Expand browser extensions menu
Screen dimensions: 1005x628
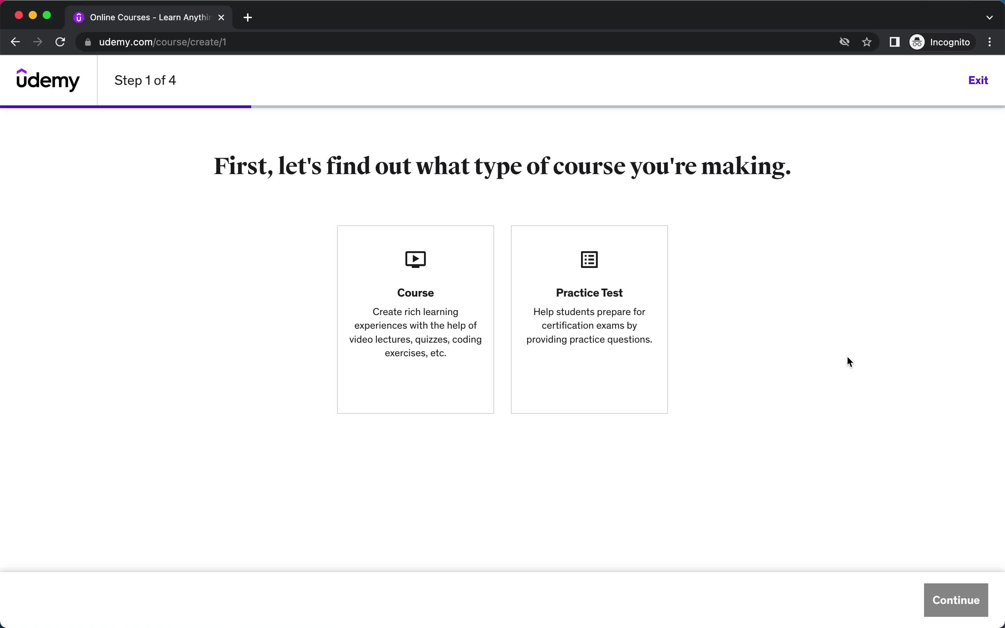tap(894, 41)
